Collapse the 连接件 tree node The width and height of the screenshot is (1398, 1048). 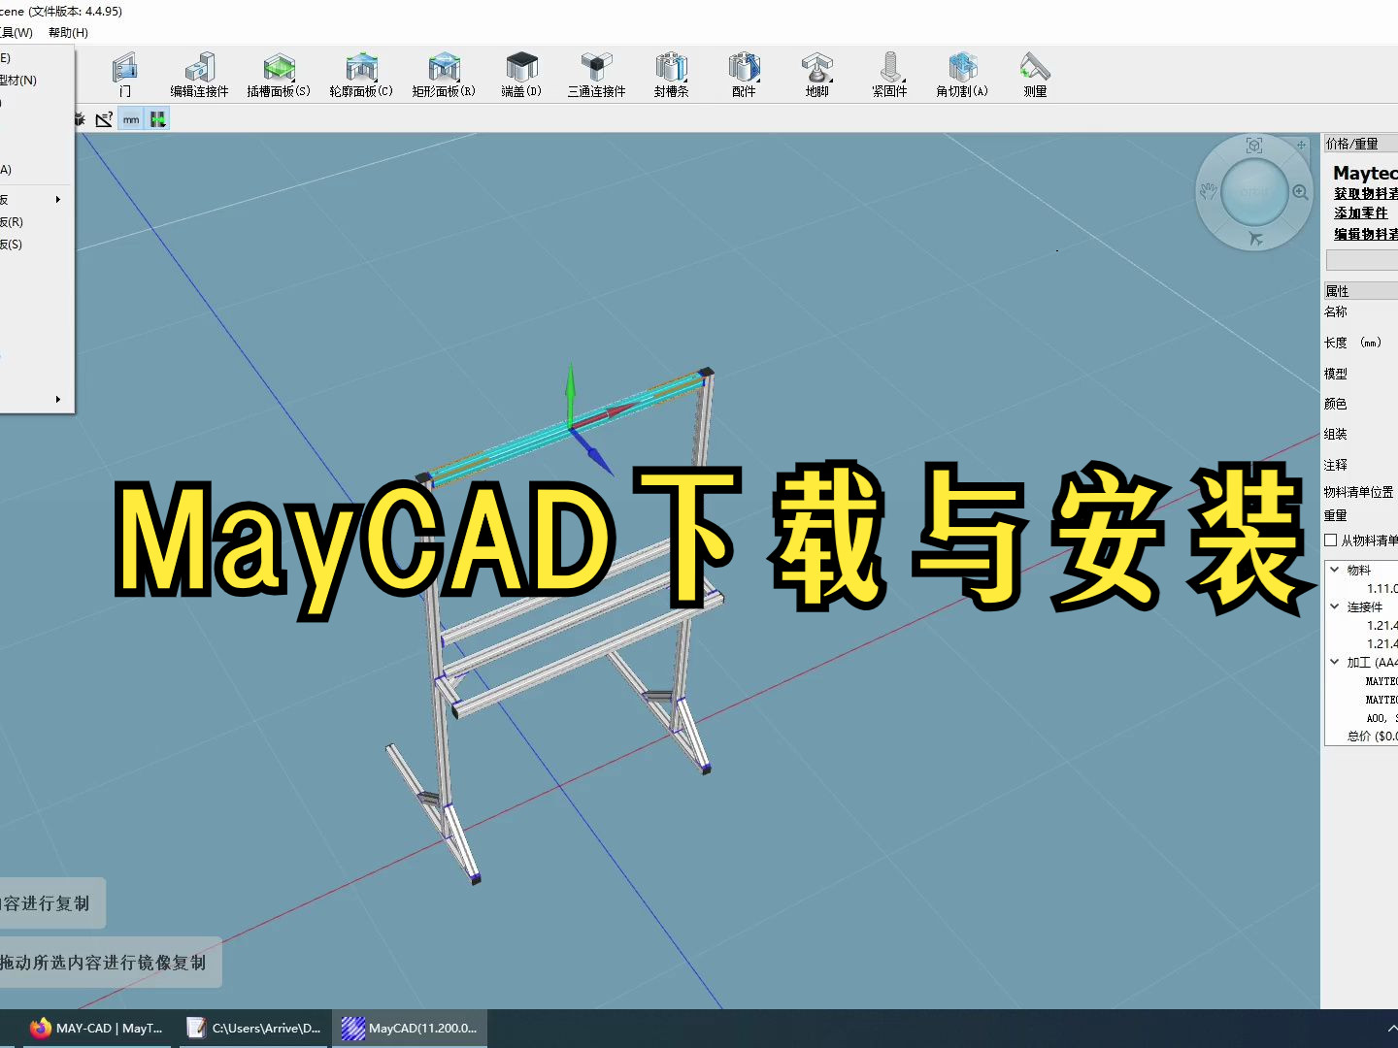[x=1335, y=606]
